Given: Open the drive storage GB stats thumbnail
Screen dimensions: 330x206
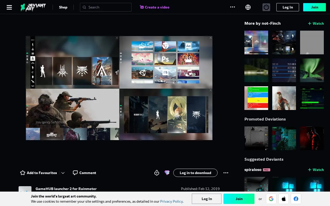Looking at the screenshot, I should [284, 70].
